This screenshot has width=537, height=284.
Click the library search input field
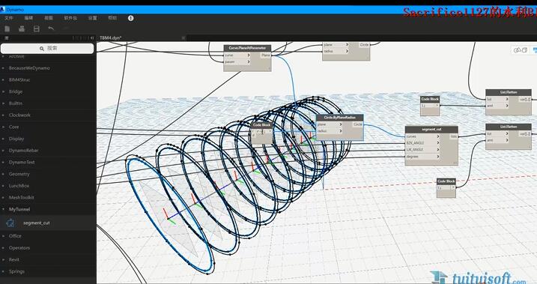pyautogui.click(x=47, y=49)
